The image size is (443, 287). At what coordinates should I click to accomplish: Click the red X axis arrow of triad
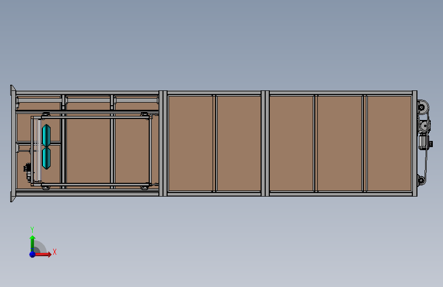(x=43, y=254)
